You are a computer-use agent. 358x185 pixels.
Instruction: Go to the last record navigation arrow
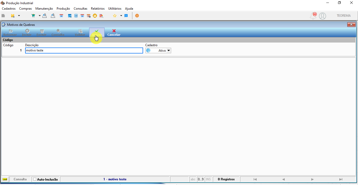[x=341, y=179]
